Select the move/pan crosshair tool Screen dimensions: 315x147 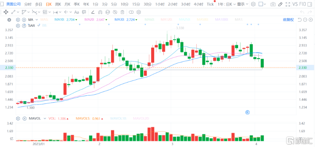[6, 12]
